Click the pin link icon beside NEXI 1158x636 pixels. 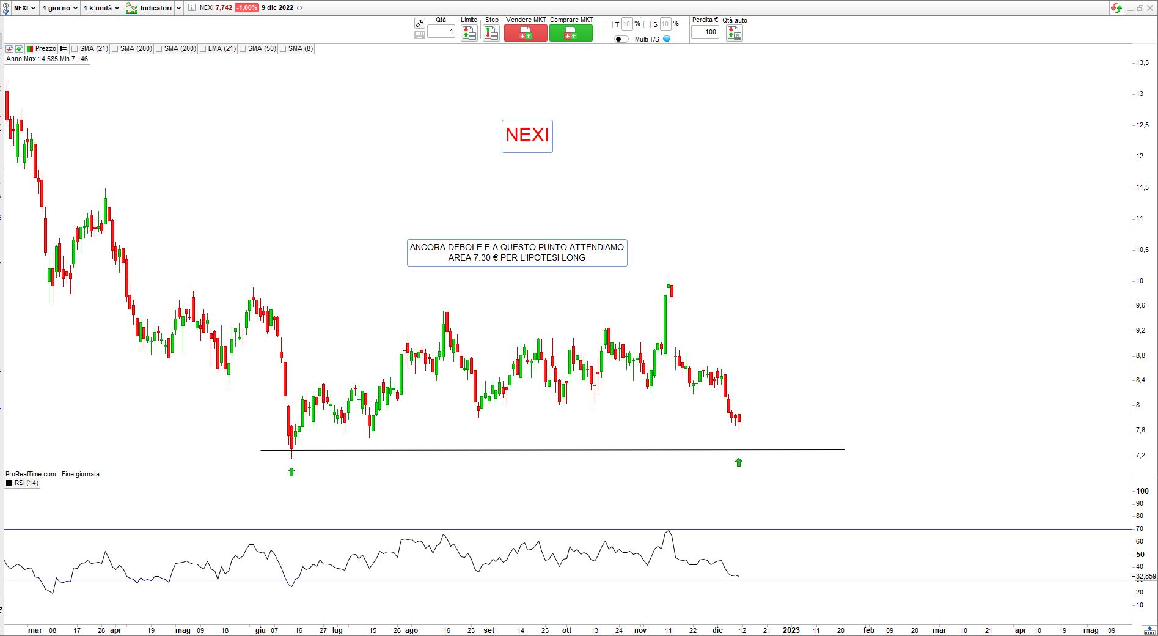pos(6,8)
